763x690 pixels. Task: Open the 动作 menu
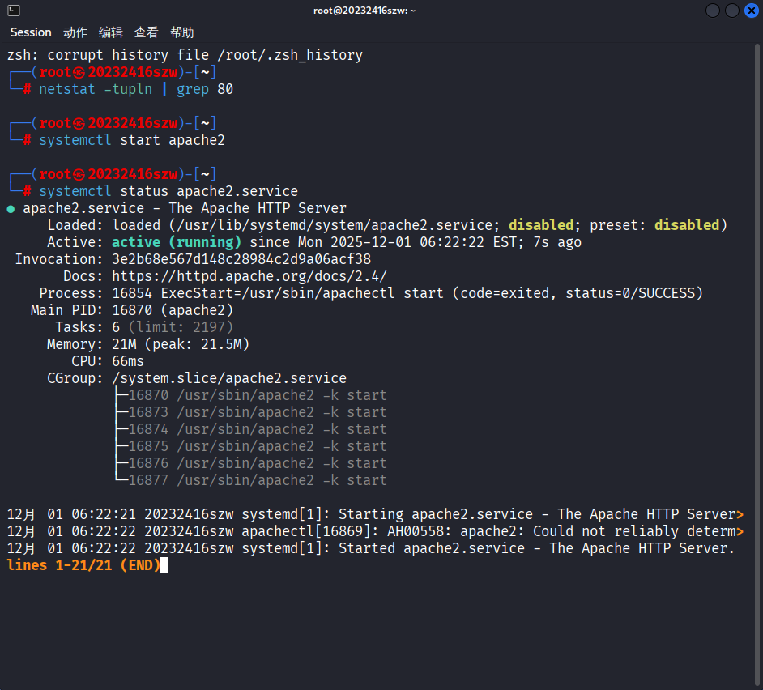75,32
